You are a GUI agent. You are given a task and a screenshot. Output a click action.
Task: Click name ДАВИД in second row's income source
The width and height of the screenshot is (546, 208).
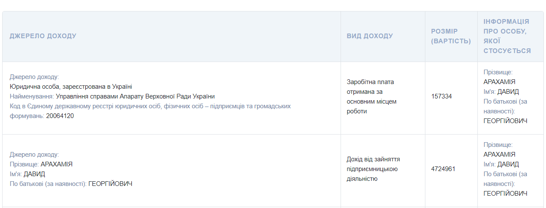coord(34,174)
